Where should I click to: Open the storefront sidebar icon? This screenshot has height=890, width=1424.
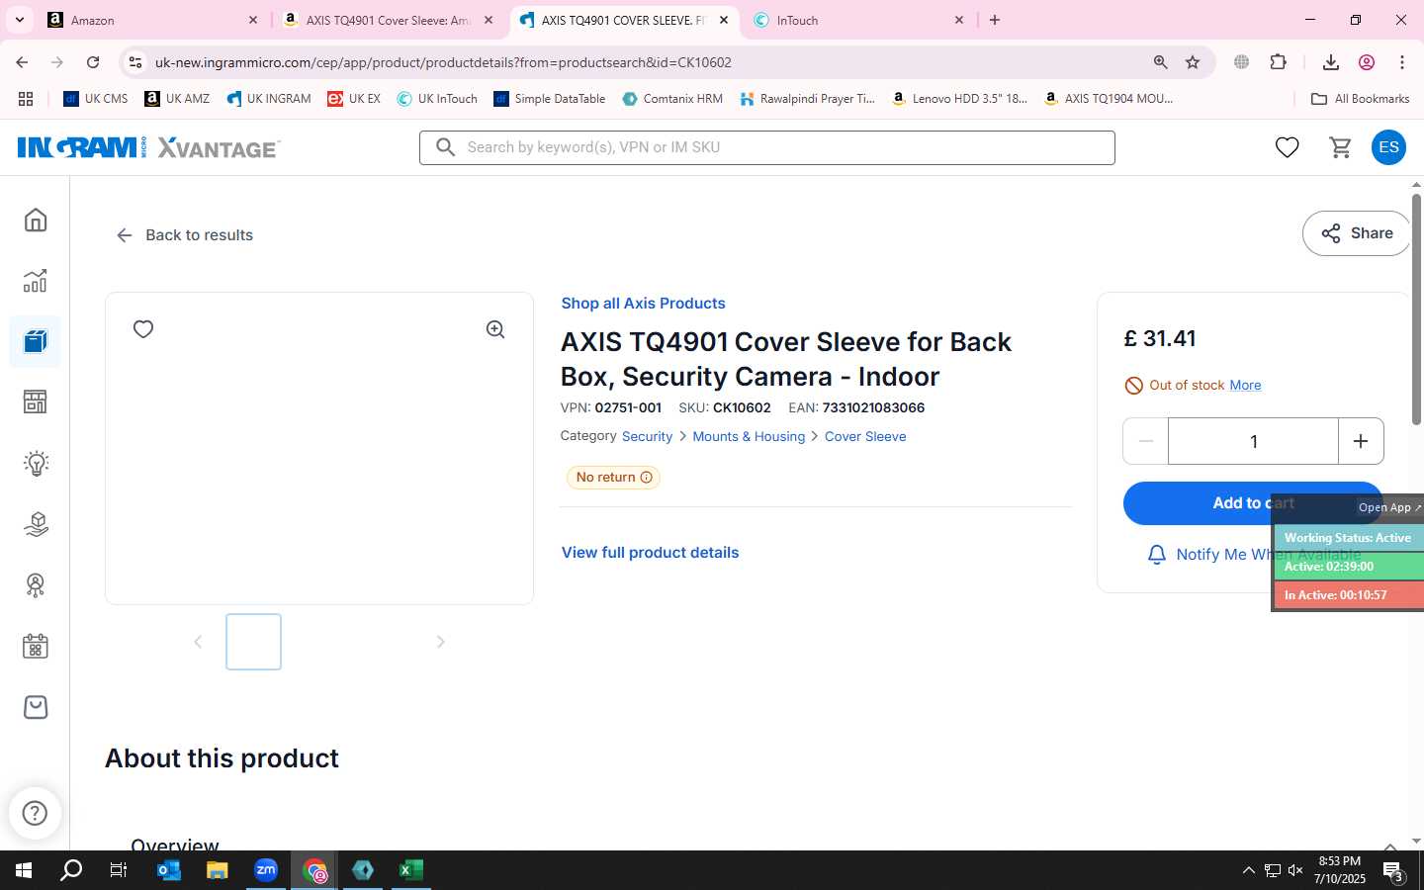(36, 401)
